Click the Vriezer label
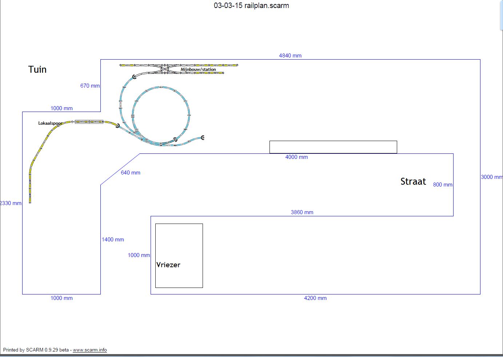 pos(168,265)
